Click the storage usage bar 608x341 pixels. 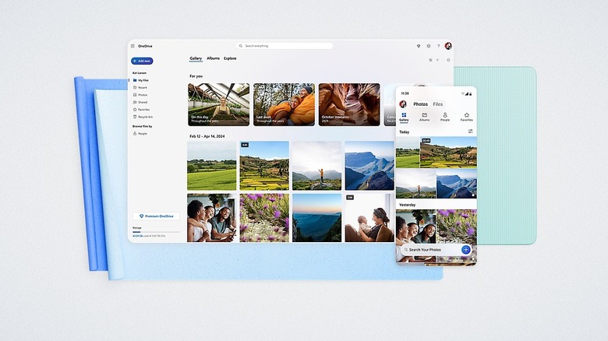(x=156, y=232)
